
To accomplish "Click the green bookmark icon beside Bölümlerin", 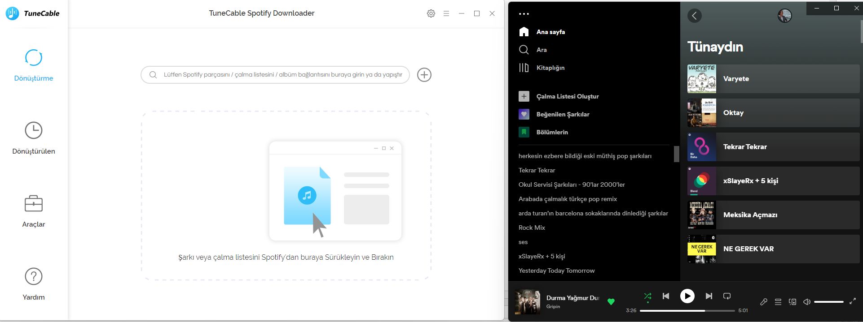I will 524,132.
